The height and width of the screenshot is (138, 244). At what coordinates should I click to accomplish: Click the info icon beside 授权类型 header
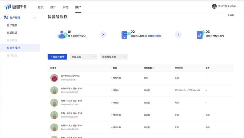tap(153, 68)
